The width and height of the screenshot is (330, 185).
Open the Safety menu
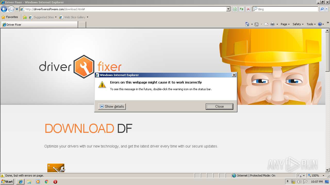point(298,24)
